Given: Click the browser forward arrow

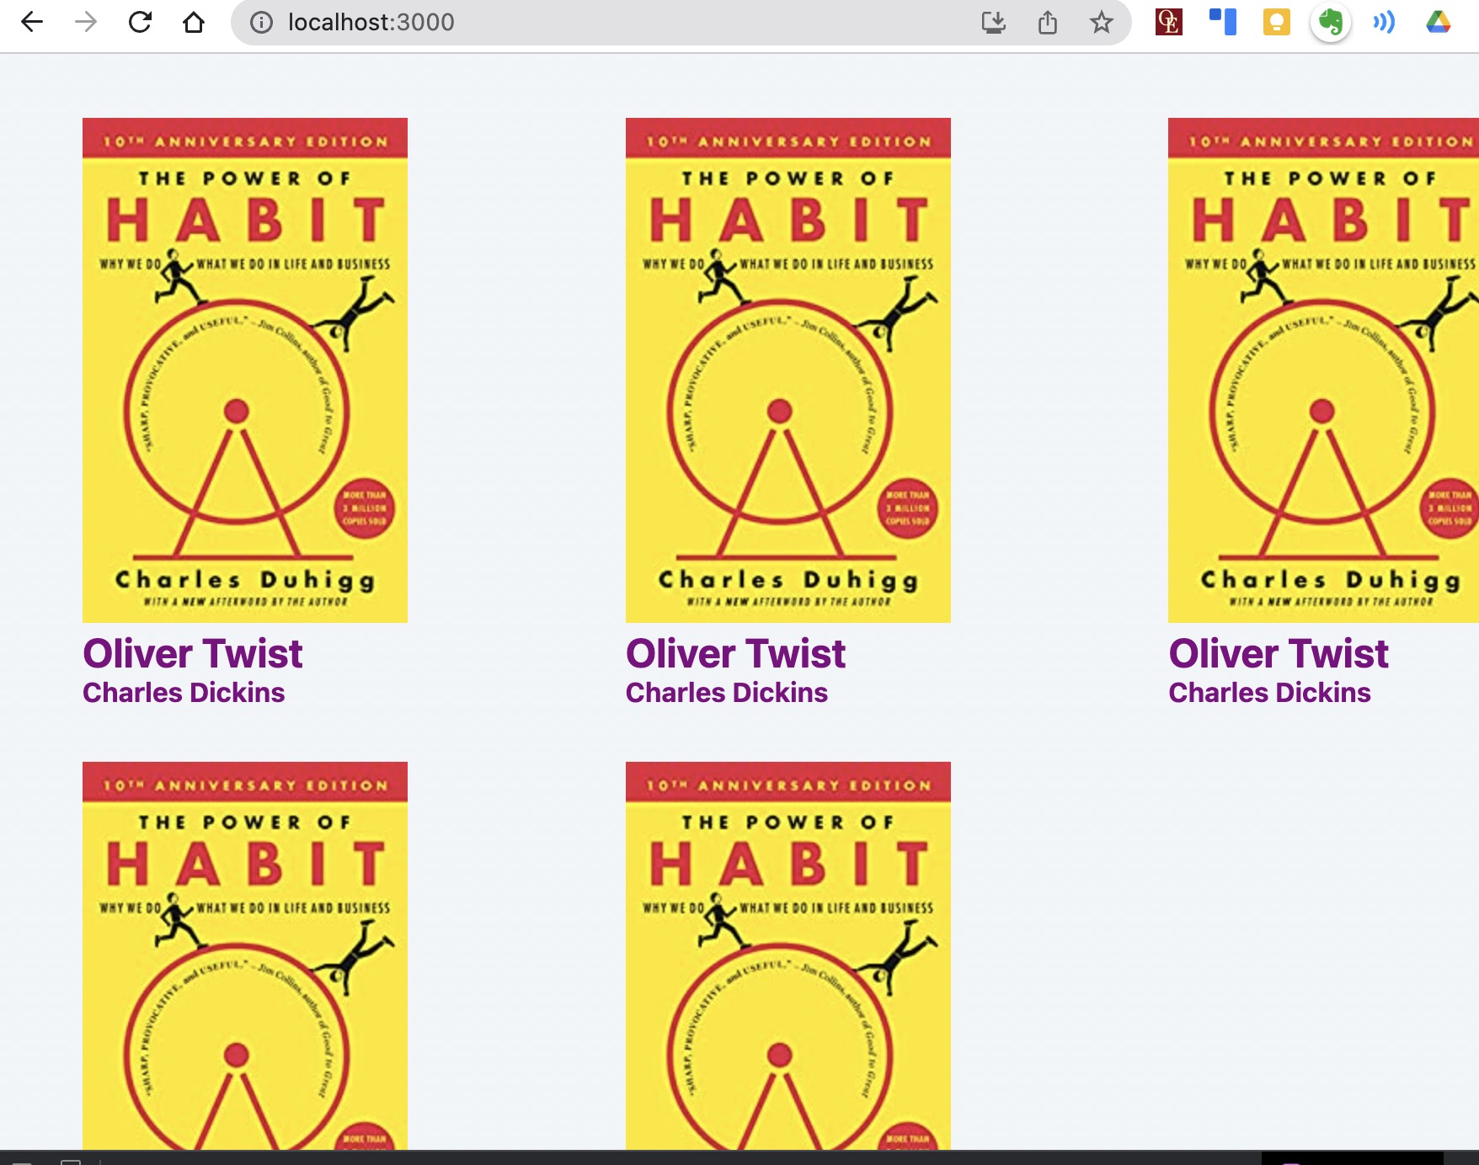Looking at the screenshot, I should pos(86,22).
